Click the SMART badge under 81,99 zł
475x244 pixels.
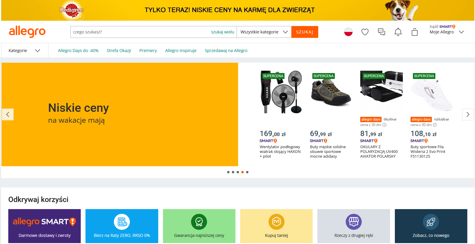[x=369, y=141]
